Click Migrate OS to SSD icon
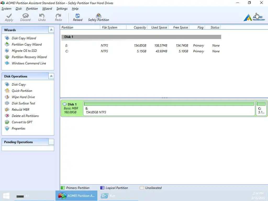 coord(7,51)
